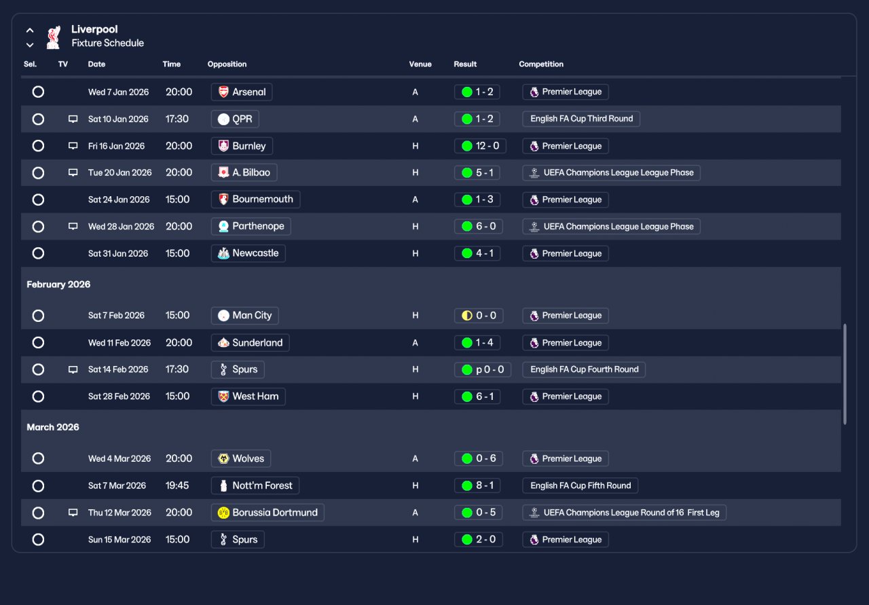Screen dimensions: 869x605
Task: Click the TV icon on Borussia Dortmund row
Action: click(x=73, y=513)
